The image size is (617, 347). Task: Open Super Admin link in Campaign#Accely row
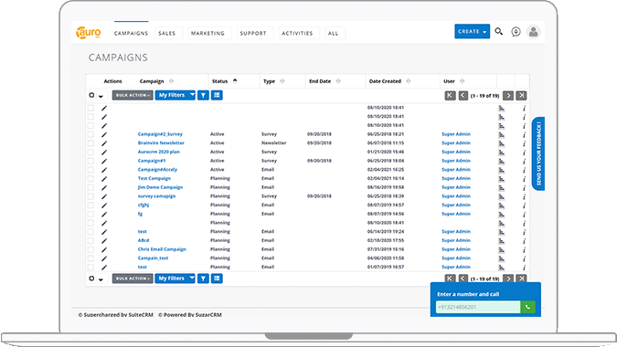point(456,170)
